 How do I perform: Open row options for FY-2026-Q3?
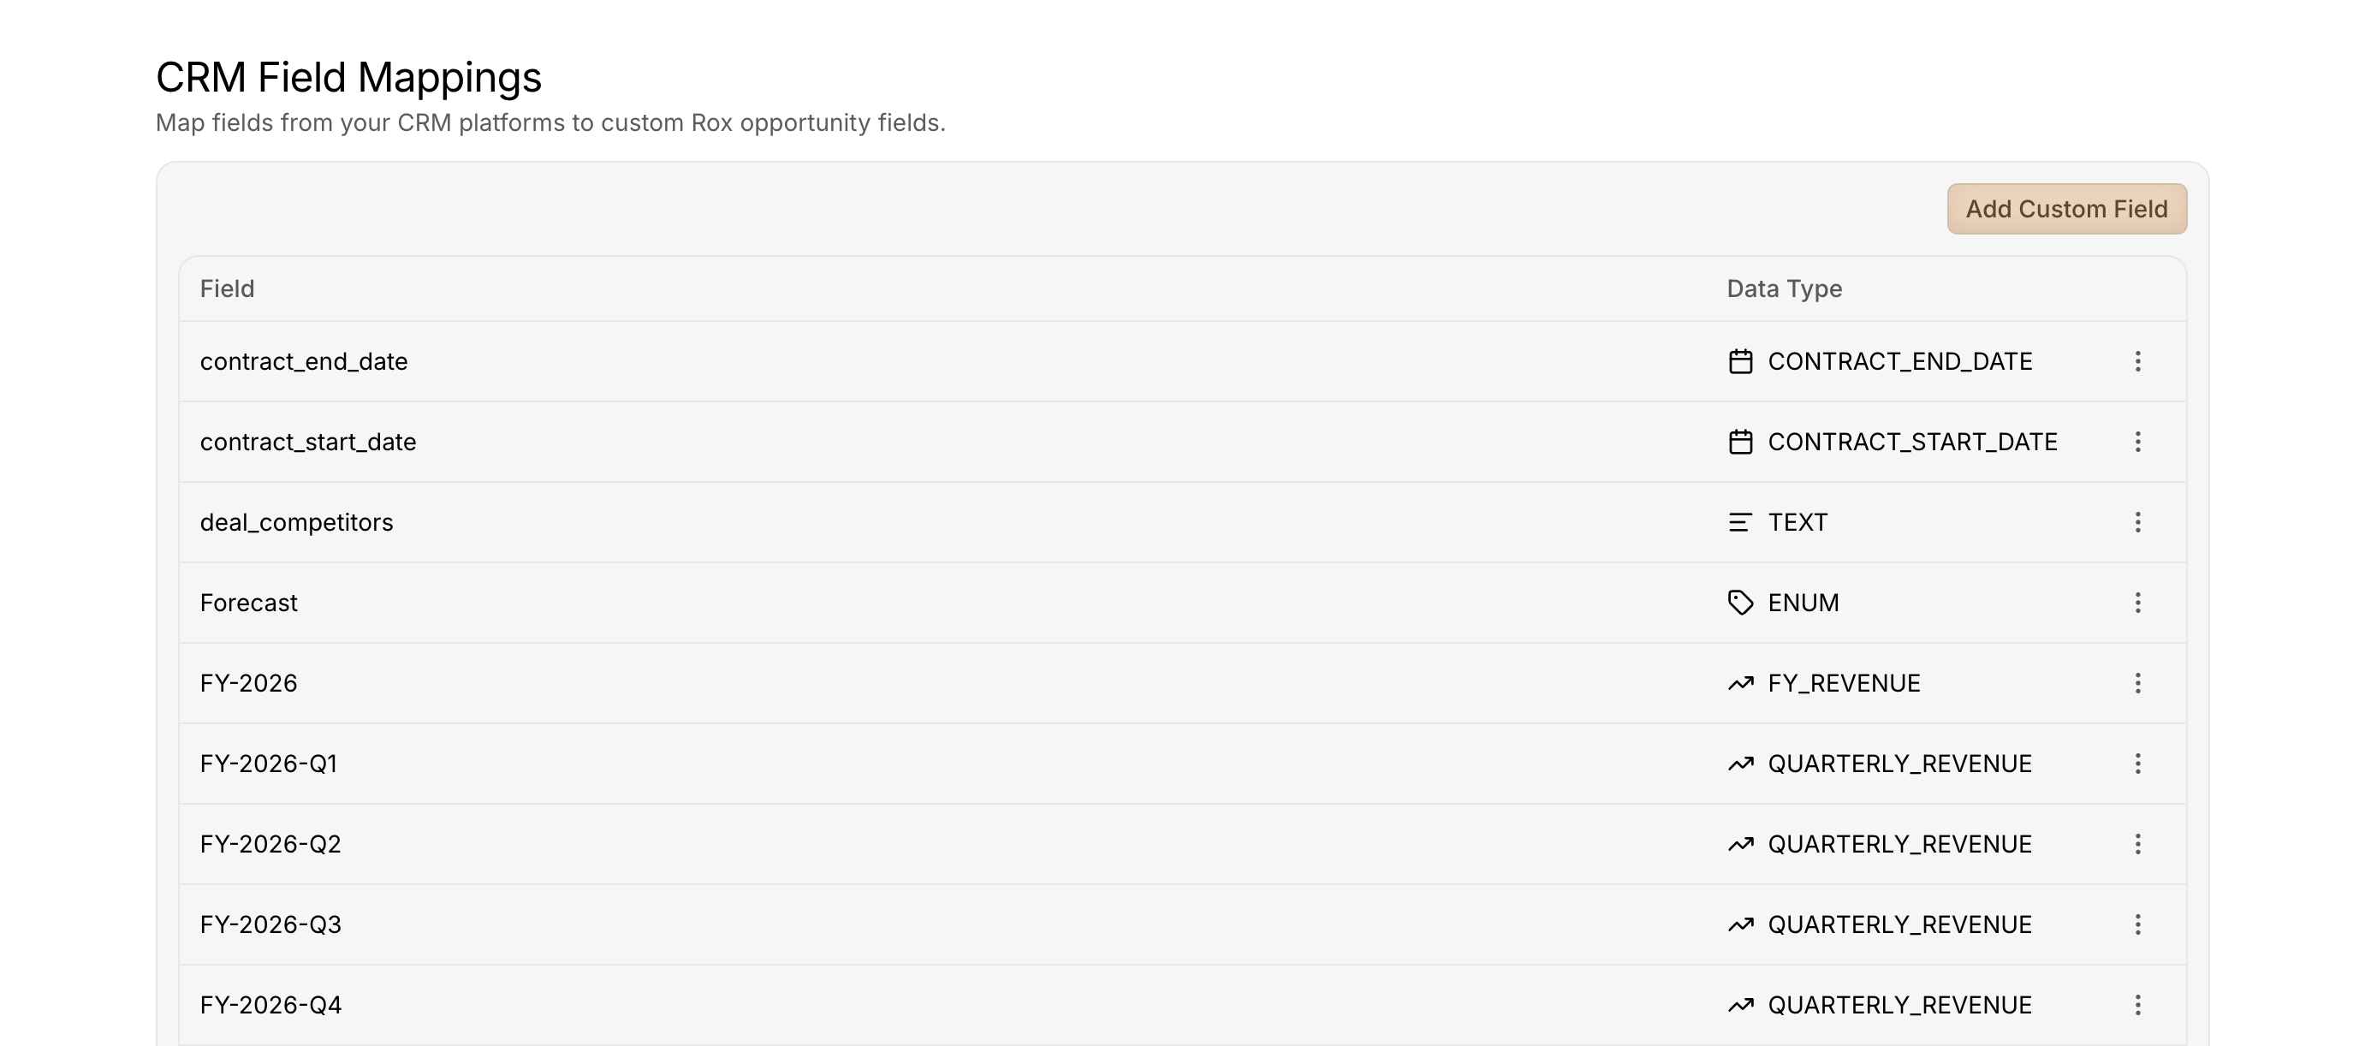[2137, 924]
